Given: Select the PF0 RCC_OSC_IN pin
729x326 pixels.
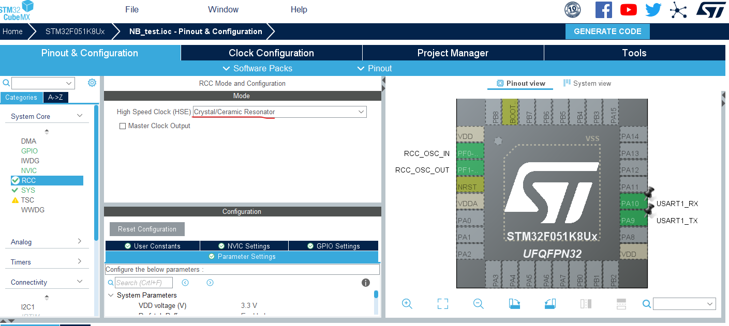Looking at the screenshot, I should click(470, 153).
